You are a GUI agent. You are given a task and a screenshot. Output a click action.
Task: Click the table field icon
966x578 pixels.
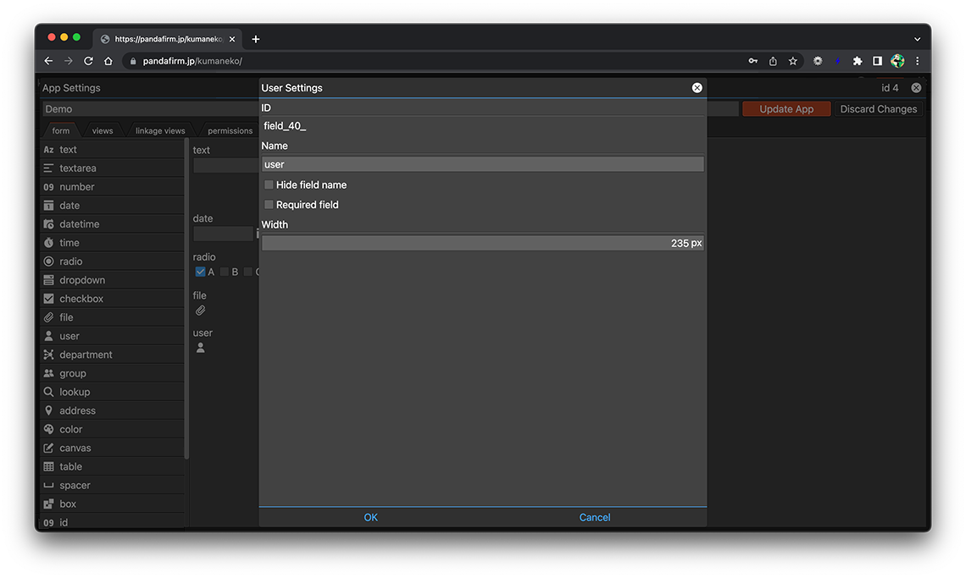coord(48,466)
